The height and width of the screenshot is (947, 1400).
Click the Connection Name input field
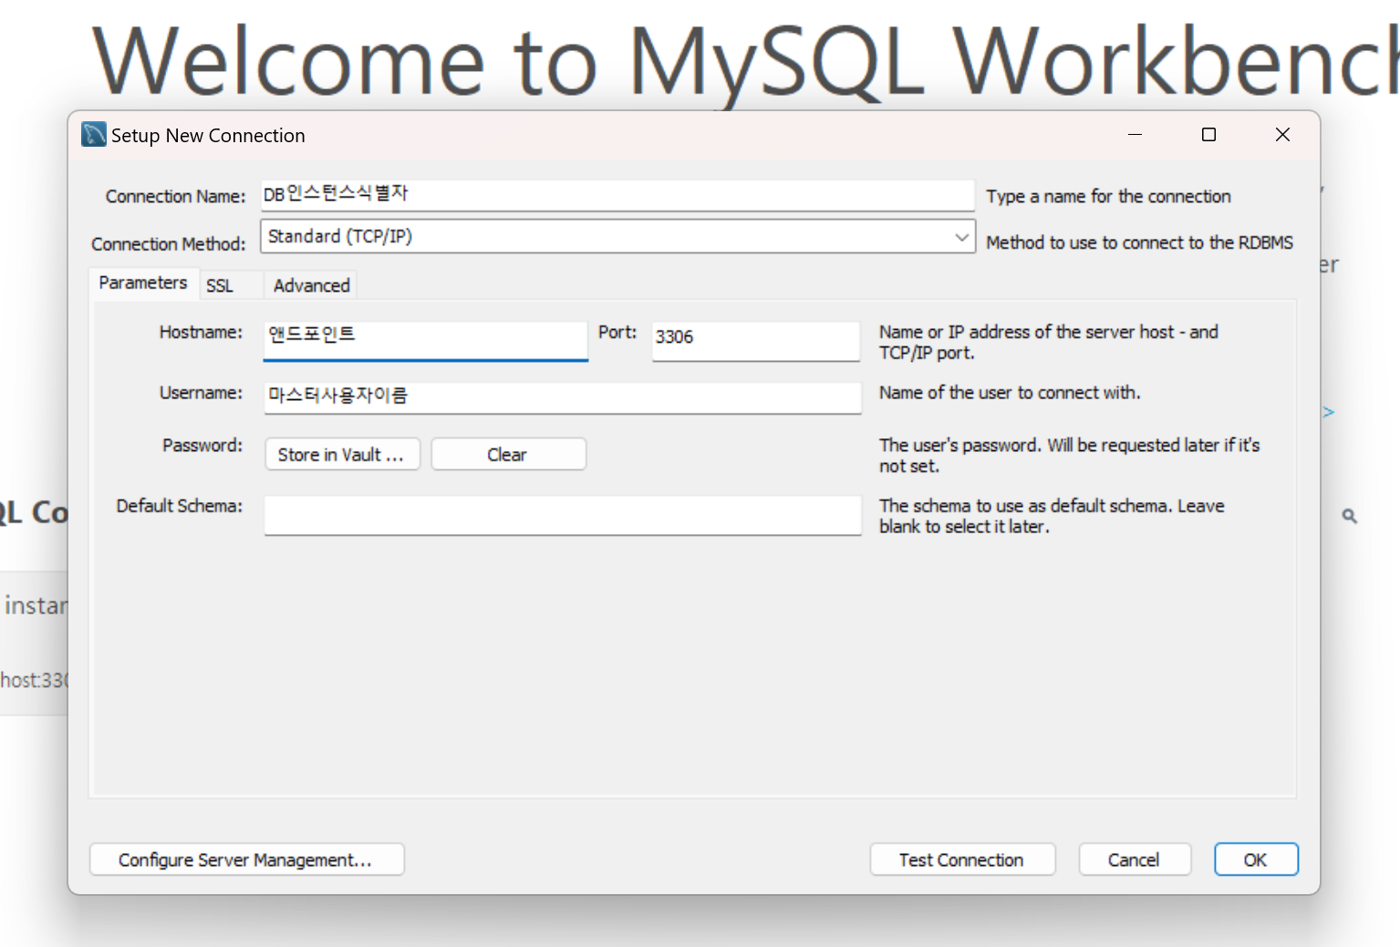617,194
